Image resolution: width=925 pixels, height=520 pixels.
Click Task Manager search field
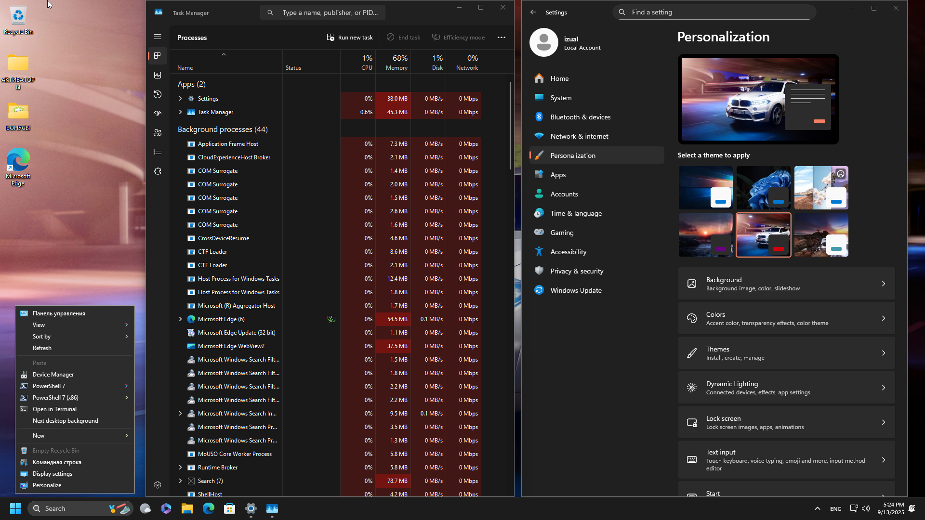click(322, 13)
